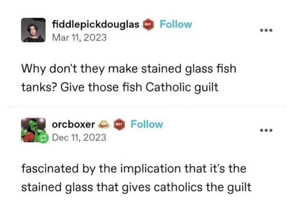Viewport: 295px width, 214px height.
Task: Click orcboxer's reply text about catholic guilt
Action: pos(134,178)
